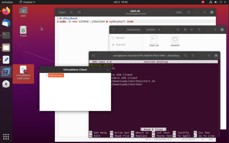The image size is (229, 143).
Task: Open the Ln 2, Col 47 position menu
Action: [x=192, y=139]
